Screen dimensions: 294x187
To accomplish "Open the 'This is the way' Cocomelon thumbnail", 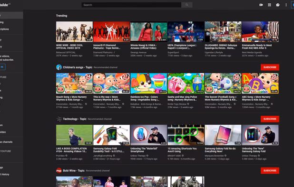I will click(x=111, y=83).
